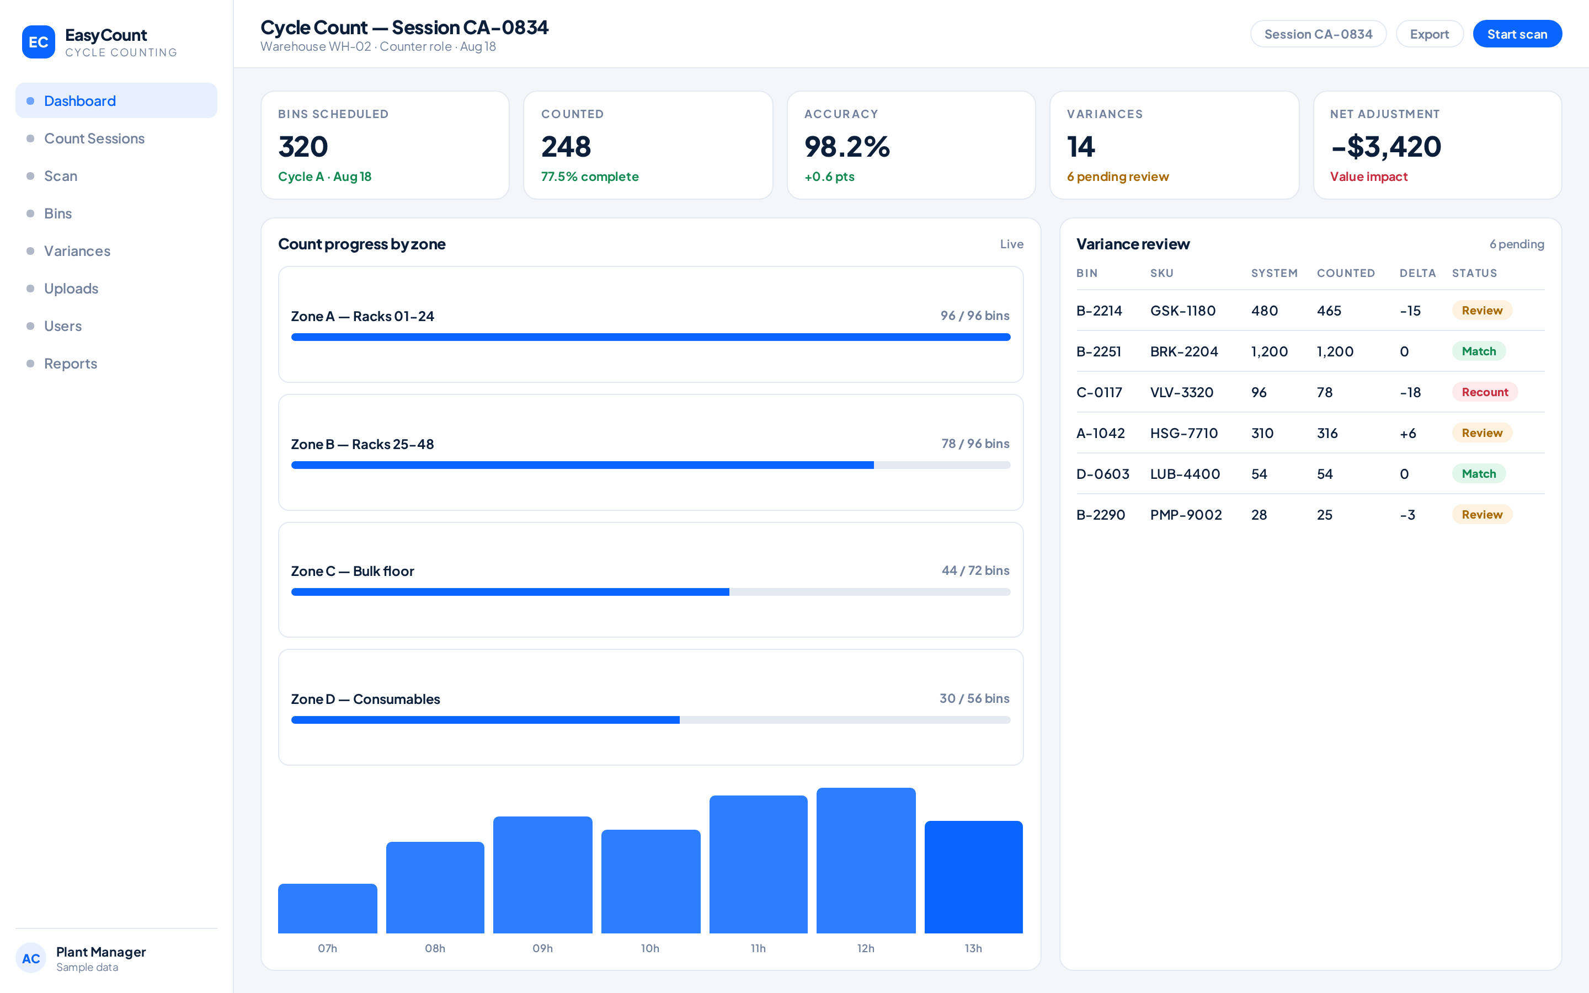Export the session data
Viewport: 1589px width, 993px height.
coord(1429,34)
